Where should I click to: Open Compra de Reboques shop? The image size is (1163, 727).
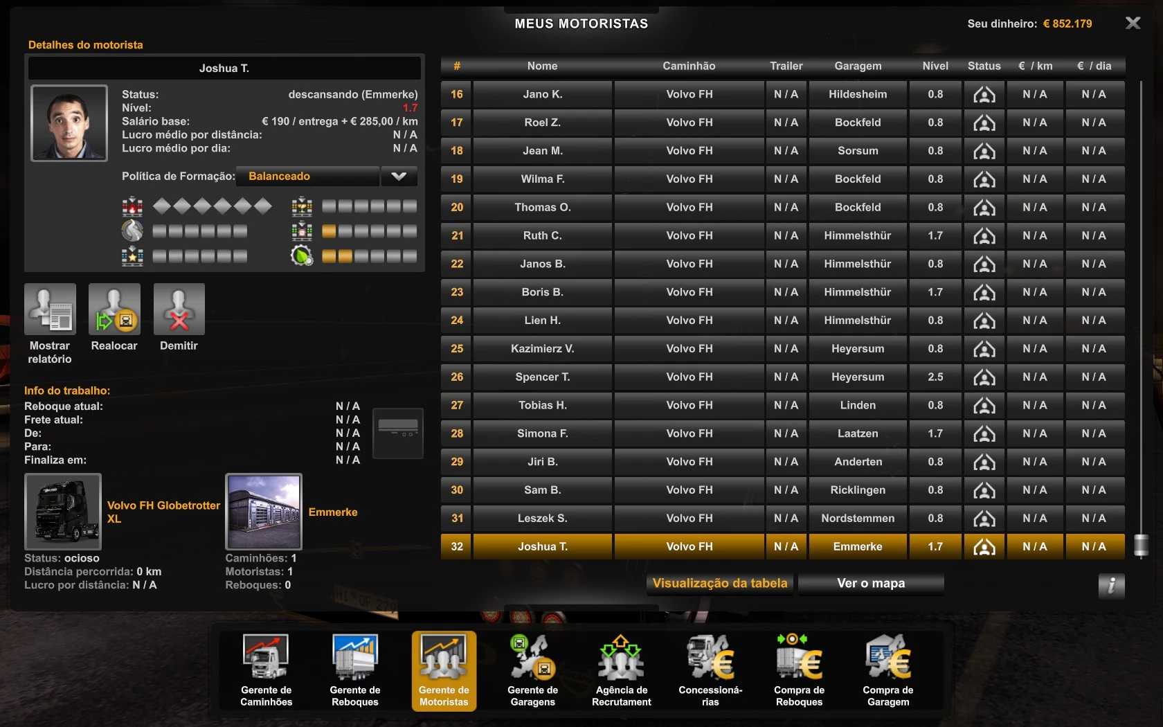[x=799, y=669]
